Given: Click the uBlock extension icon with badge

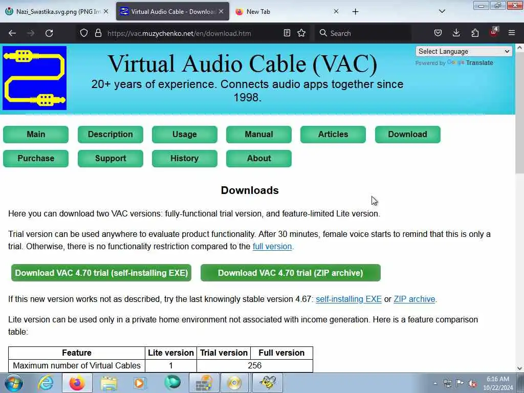Looking at the screenshot, I should pyautogui.click(x=494, y=32).
